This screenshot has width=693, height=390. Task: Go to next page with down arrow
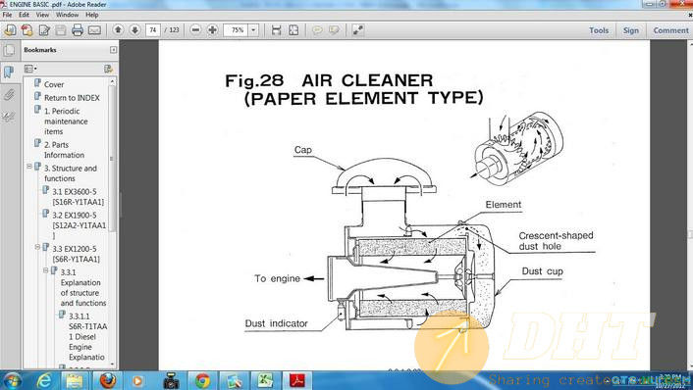(x=134, y=30)
